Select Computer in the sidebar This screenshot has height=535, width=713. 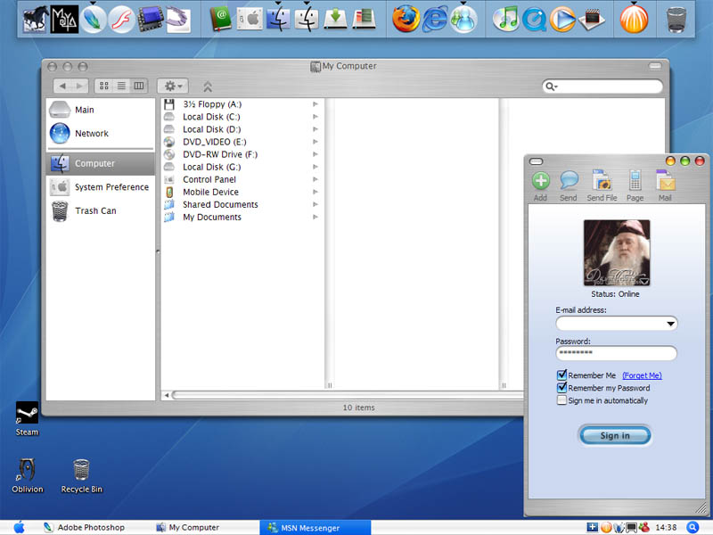(101, 163)
